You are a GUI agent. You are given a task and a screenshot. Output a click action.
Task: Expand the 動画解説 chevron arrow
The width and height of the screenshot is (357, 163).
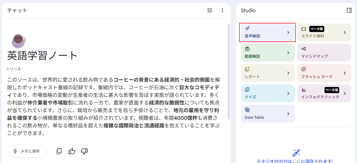click(x=288, y=53)
